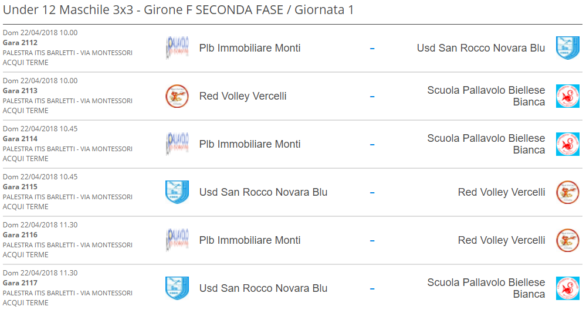This screenshot has height=310, width=586.
Task: Click the Girone F Seconda Fase heading
Action: [x=178, y=10]
